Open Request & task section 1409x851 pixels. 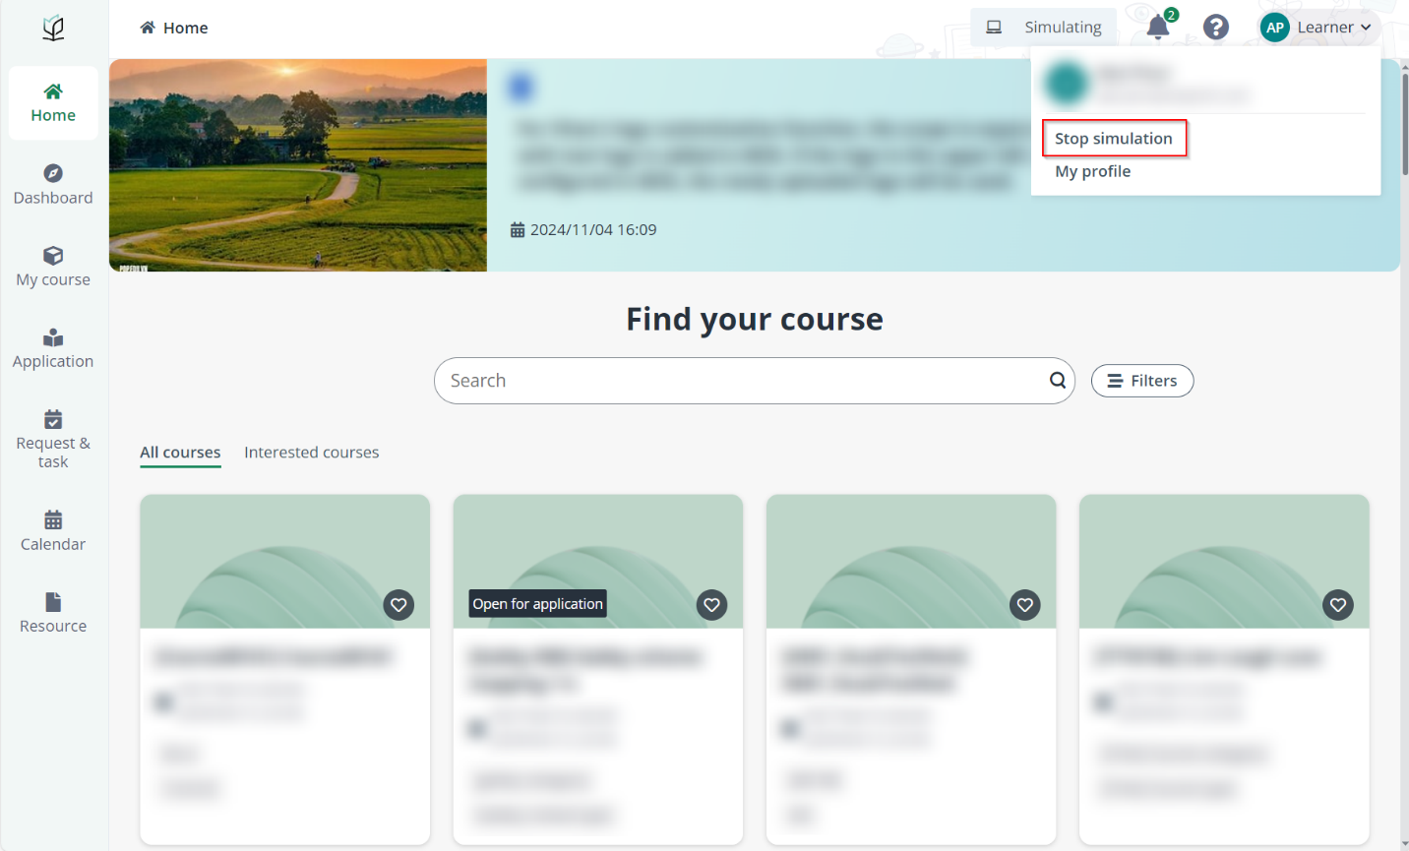tap(53, 440)
